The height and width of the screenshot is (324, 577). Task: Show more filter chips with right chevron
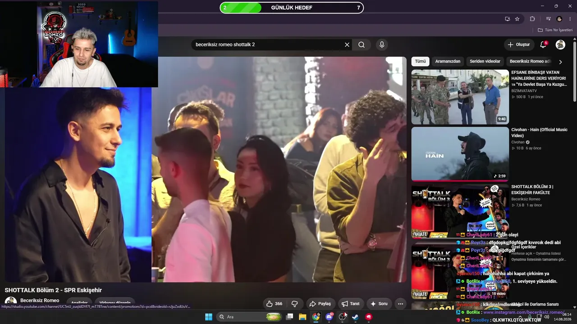(x=560, y=62)
